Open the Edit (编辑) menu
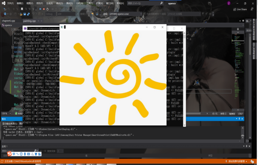 tap(20, 3)
